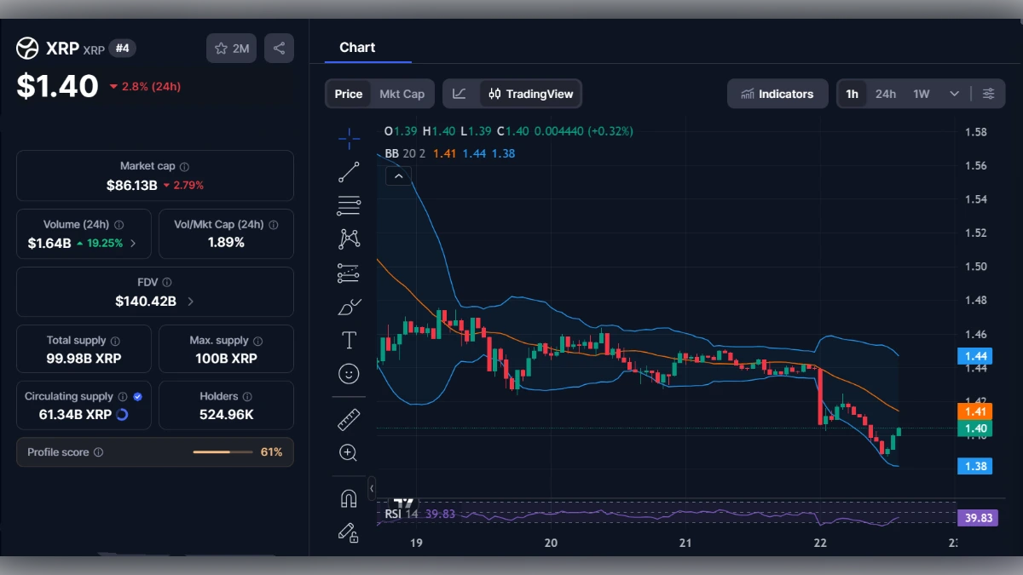1023x575 pixels.
Task: Open Profile score info icon
Action: 98,452
